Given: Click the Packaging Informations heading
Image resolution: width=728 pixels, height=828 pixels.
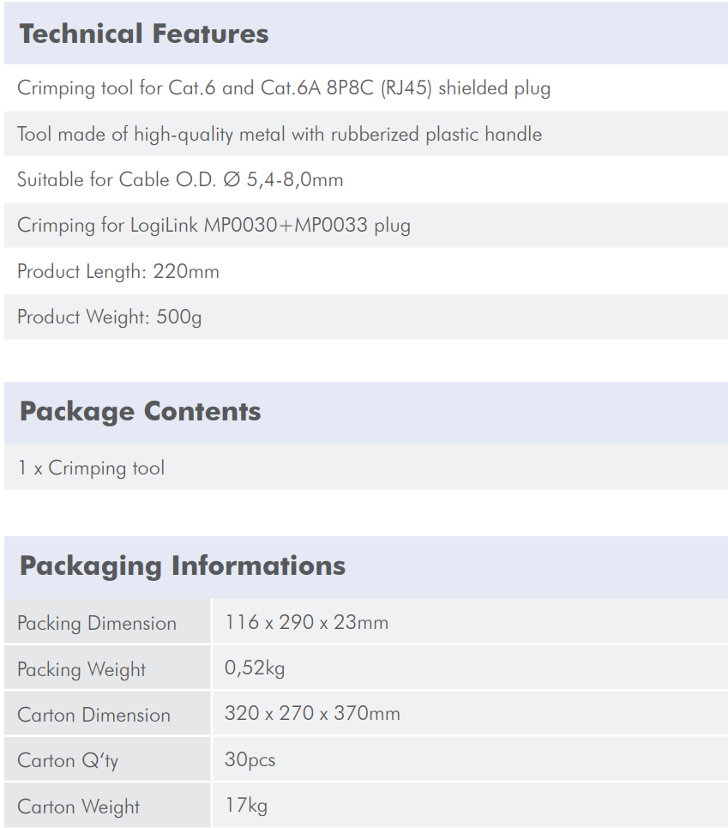Looking at the screenshot, I should pyautogui.click(x=183, y=566).
